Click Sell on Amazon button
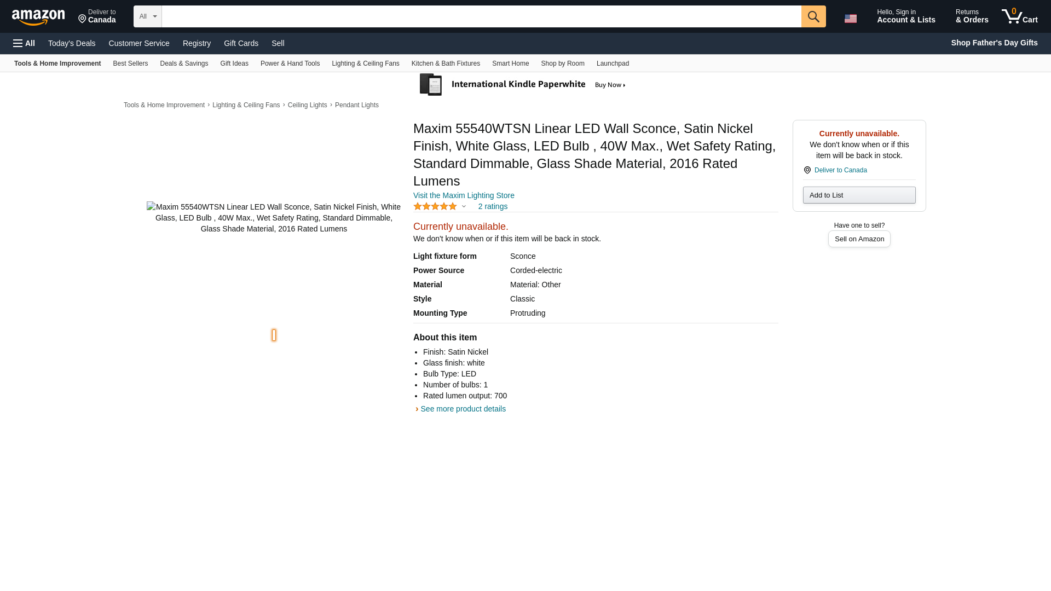This screenshot has width=1051, height=591. [x=859, y=239]
